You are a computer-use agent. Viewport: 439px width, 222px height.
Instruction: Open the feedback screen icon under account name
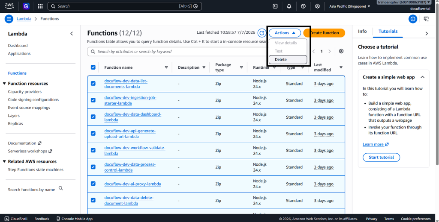pyautogui.click(x=426, y=19)
